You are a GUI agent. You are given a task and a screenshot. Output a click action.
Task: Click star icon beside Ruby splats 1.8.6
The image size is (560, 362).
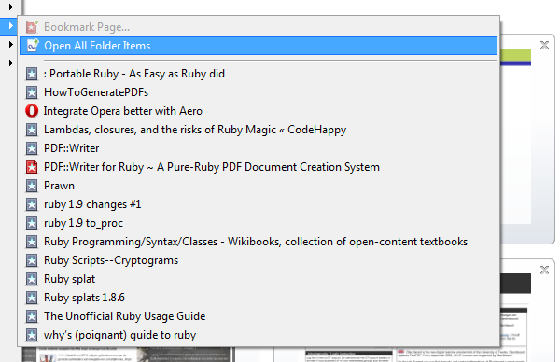click(32, 298)
